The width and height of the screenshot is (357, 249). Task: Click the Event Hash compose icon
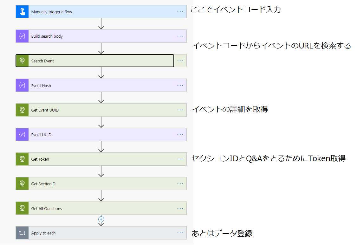[x=22, y=85]
